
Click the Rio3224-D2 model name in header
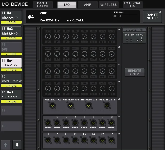50,20
